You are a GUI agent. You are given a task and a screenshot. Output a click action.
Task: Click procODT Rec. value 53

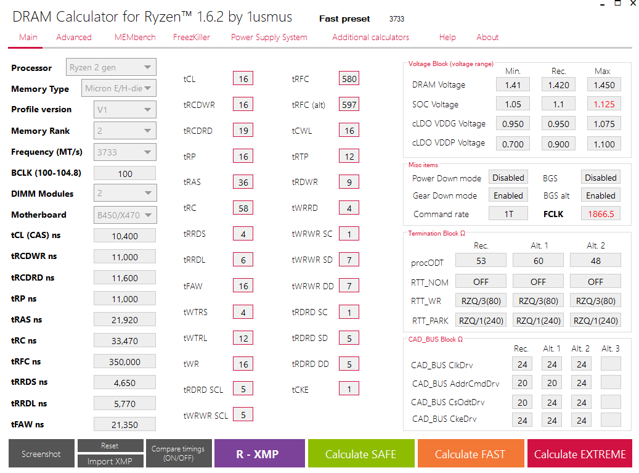click(481, 261)
